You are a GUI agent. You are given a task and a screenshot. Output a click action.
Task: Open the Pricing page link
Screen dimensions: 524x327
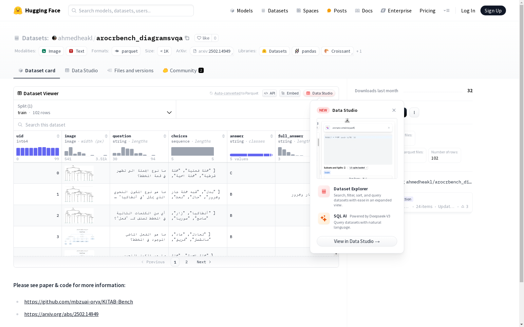(427, 10)
